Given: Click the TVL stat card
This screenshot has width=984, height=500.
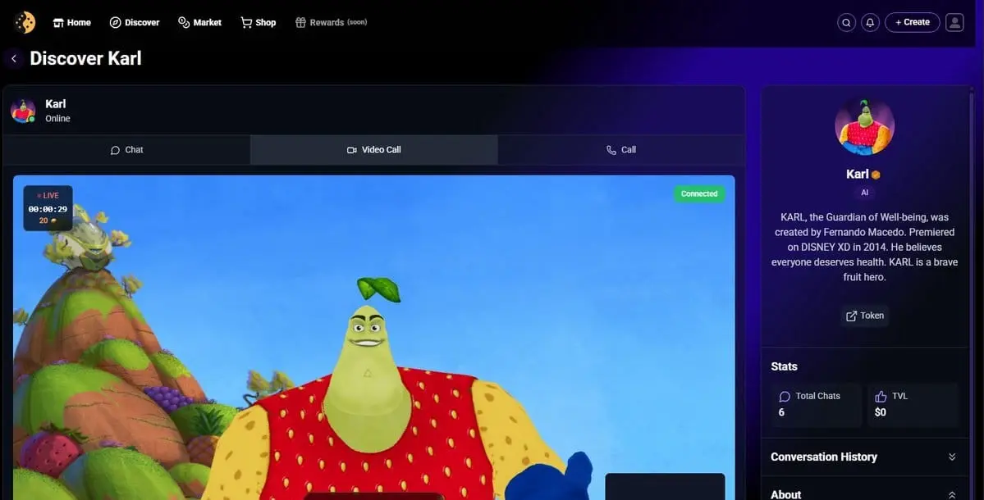Looking at the screenshot, I should click(913, 405).
